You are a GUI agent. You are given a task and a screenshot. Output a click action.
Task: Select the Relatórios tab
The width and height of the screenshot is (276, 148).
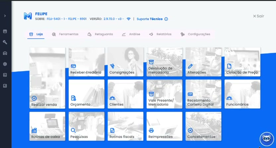click(161, 34)
